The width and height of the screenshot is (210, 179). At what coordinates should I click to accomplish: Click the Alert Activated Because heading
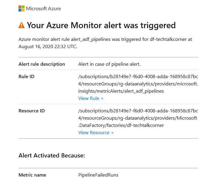(x=52, y=155)
